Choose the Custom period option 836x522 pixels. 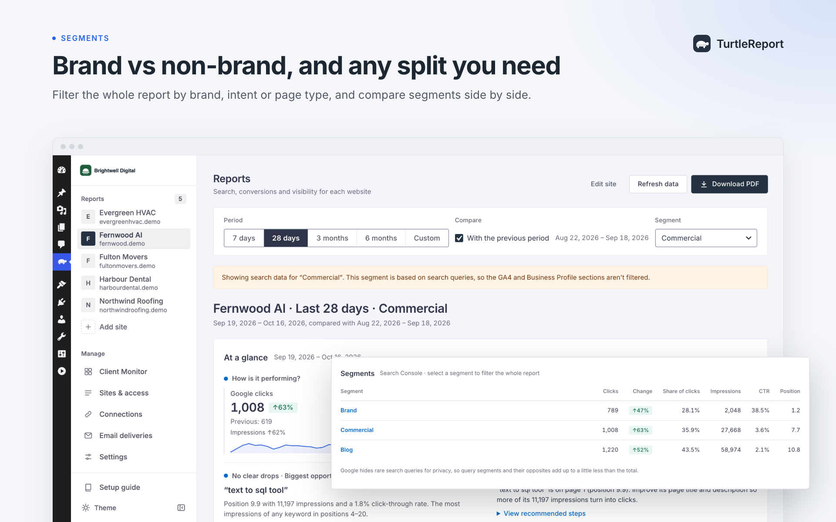tap(427, 238)
